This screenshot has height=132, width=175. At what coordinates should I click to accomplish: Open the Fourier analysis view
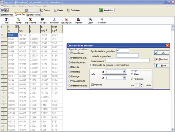tap(58, 10)
